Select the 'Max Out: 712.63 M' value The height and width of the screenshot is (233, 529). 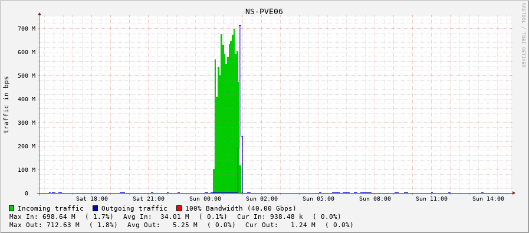[44, 225]
